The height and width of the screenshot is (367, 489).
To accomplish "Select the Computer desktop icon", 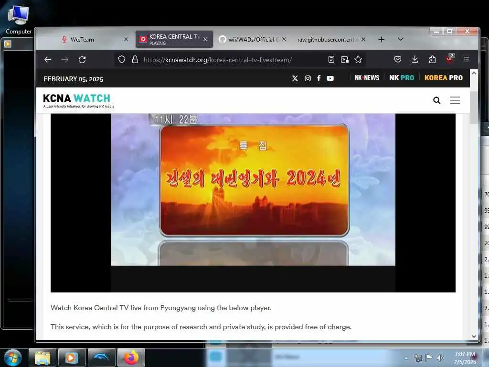I will [19, 20].
